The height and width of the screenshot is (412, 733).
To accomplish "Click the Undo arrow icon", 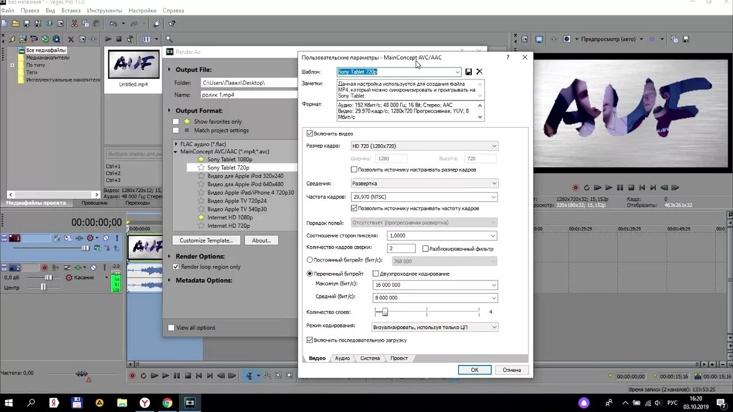I will tap(113, 23).
